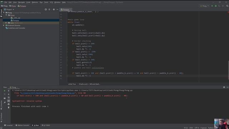Click Run tab in bottom bar
This screenshot has width=229, height=129.
pos(35,125)
